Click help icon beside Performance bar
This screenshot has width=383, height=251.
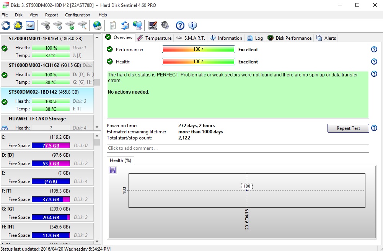pyautogui.click(x=374, y=49)
